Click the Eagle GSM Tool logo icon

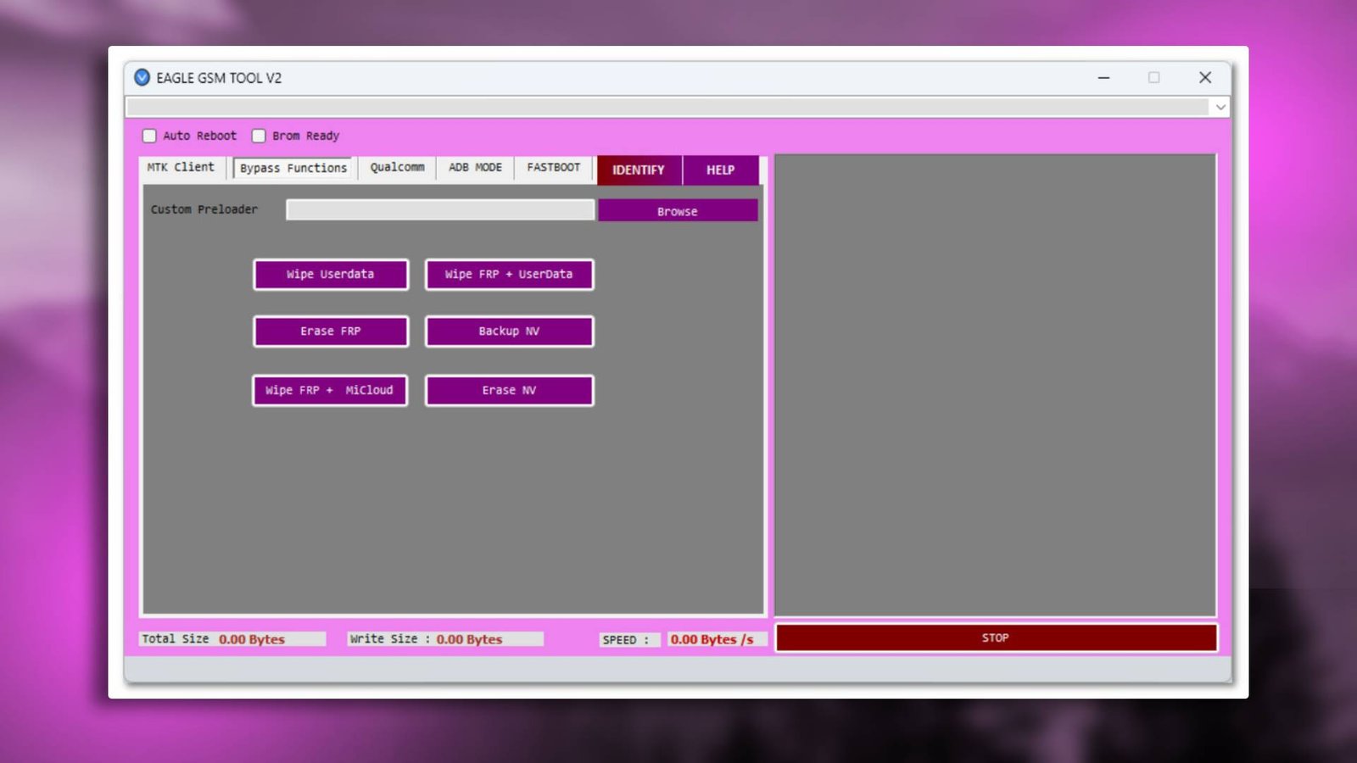tap(142, 77)
